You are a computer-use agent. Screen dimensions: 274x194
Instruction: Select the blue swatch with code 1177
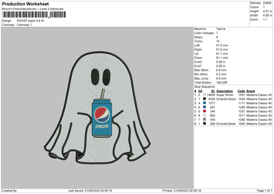point(204,102)
